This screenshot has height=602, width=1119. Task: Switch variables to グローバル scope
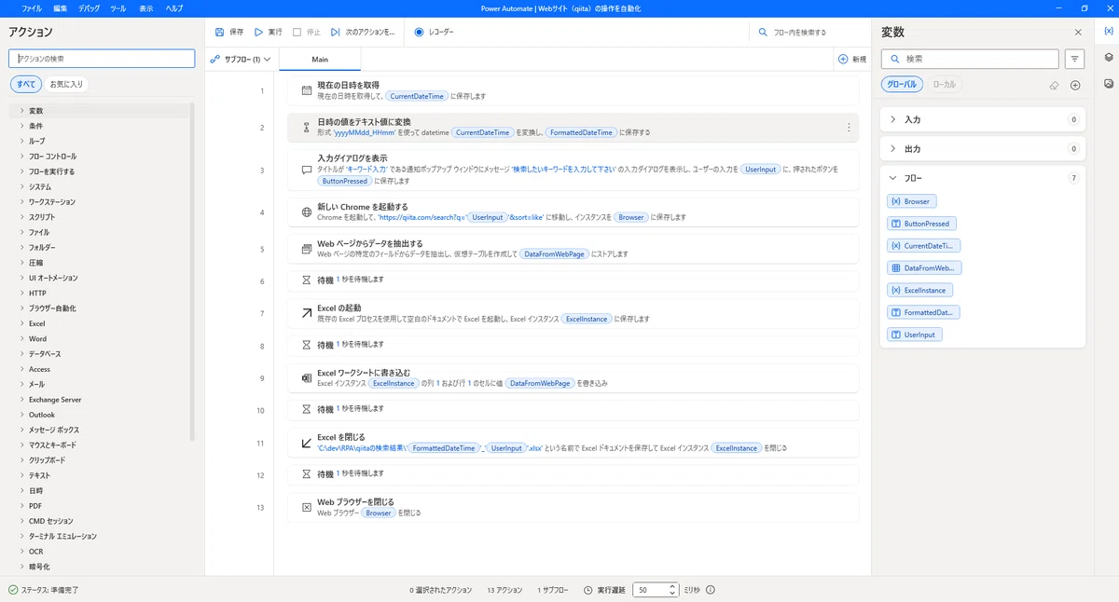[x=902, y=84]
